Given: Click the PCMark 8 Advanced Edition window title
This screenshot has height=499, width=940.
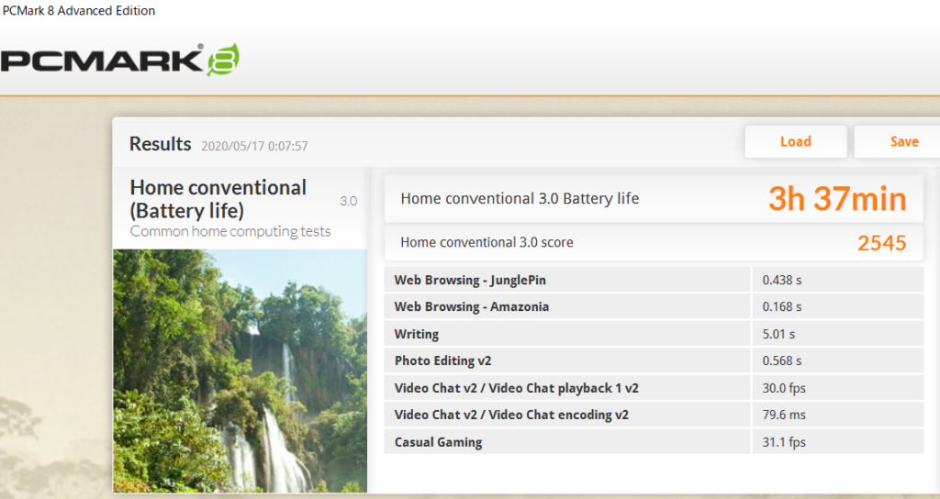Looking at the screenshot, I should tap(79, 11).
